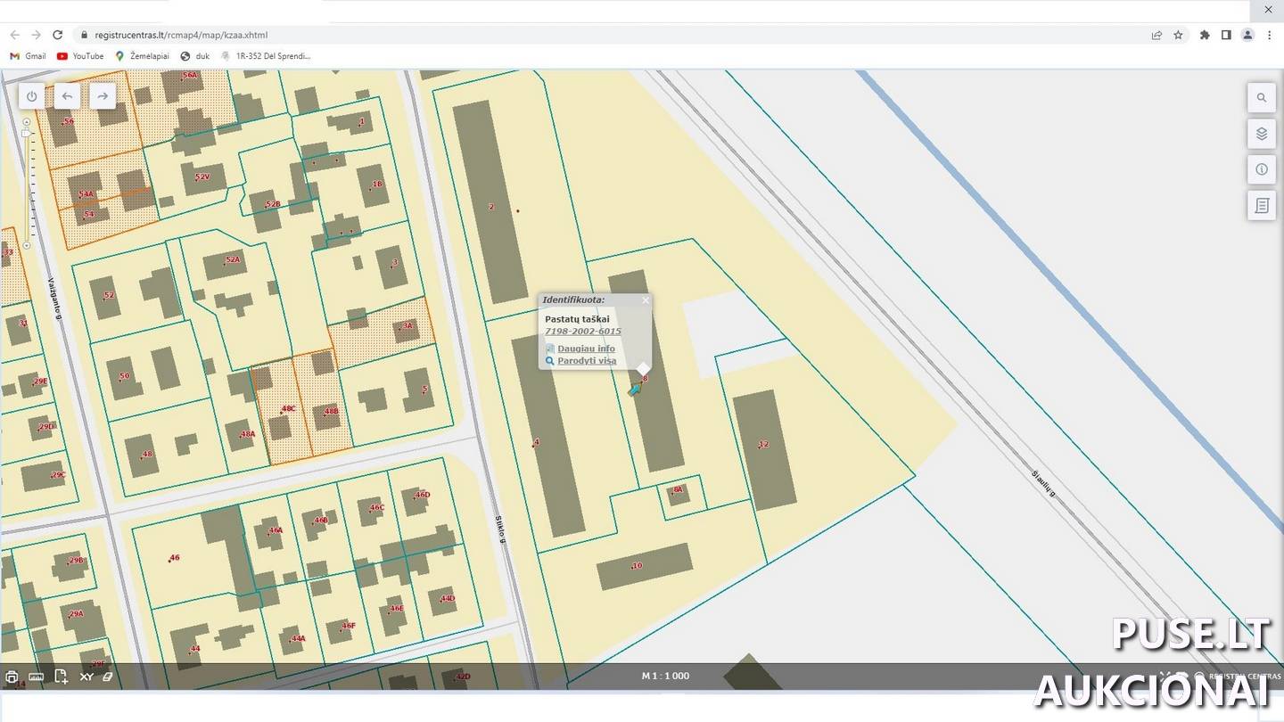Select the eraser clear tool
The width and height of the screenshot is (1284, 722).
(108, 677)
